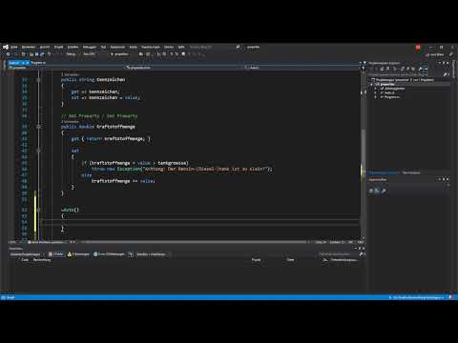The height and width of the screenshot is (343, 458).
Task: Open the Erstellen + IntelliSense dropdown
Action: 153,254
